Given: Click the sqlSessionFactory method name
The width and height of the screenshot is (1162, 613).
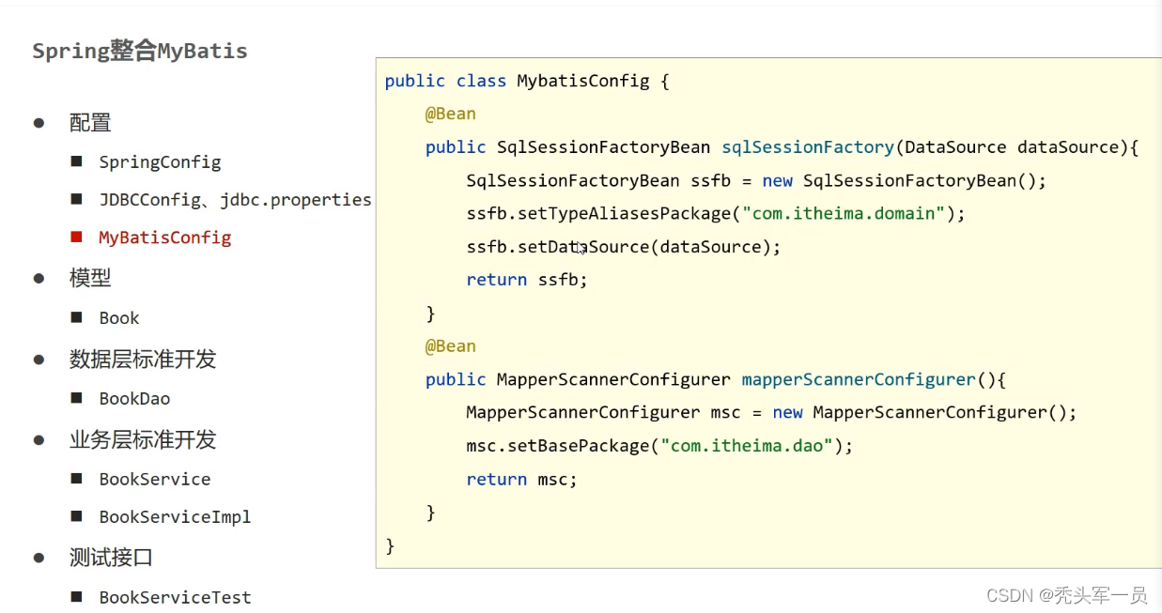Looking at the screenshot, I should click(x=808, y=147).
